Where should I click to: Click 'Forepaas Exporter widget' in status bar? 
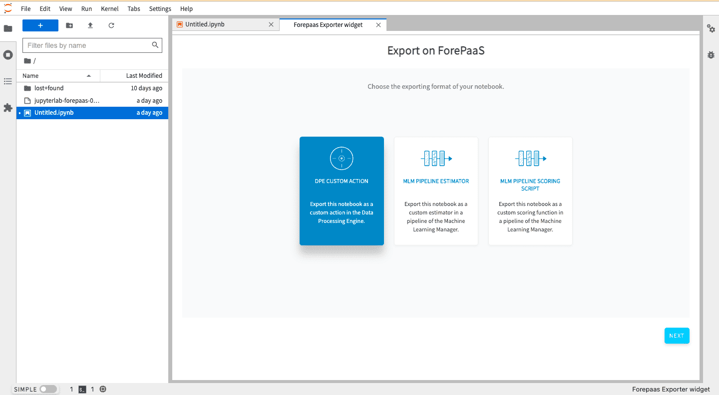(x=671, y=389)
